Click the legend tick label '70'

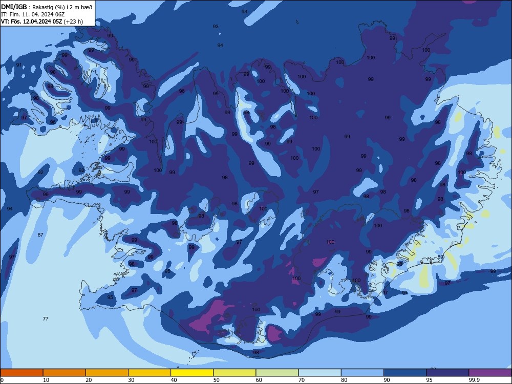point(302,380)
